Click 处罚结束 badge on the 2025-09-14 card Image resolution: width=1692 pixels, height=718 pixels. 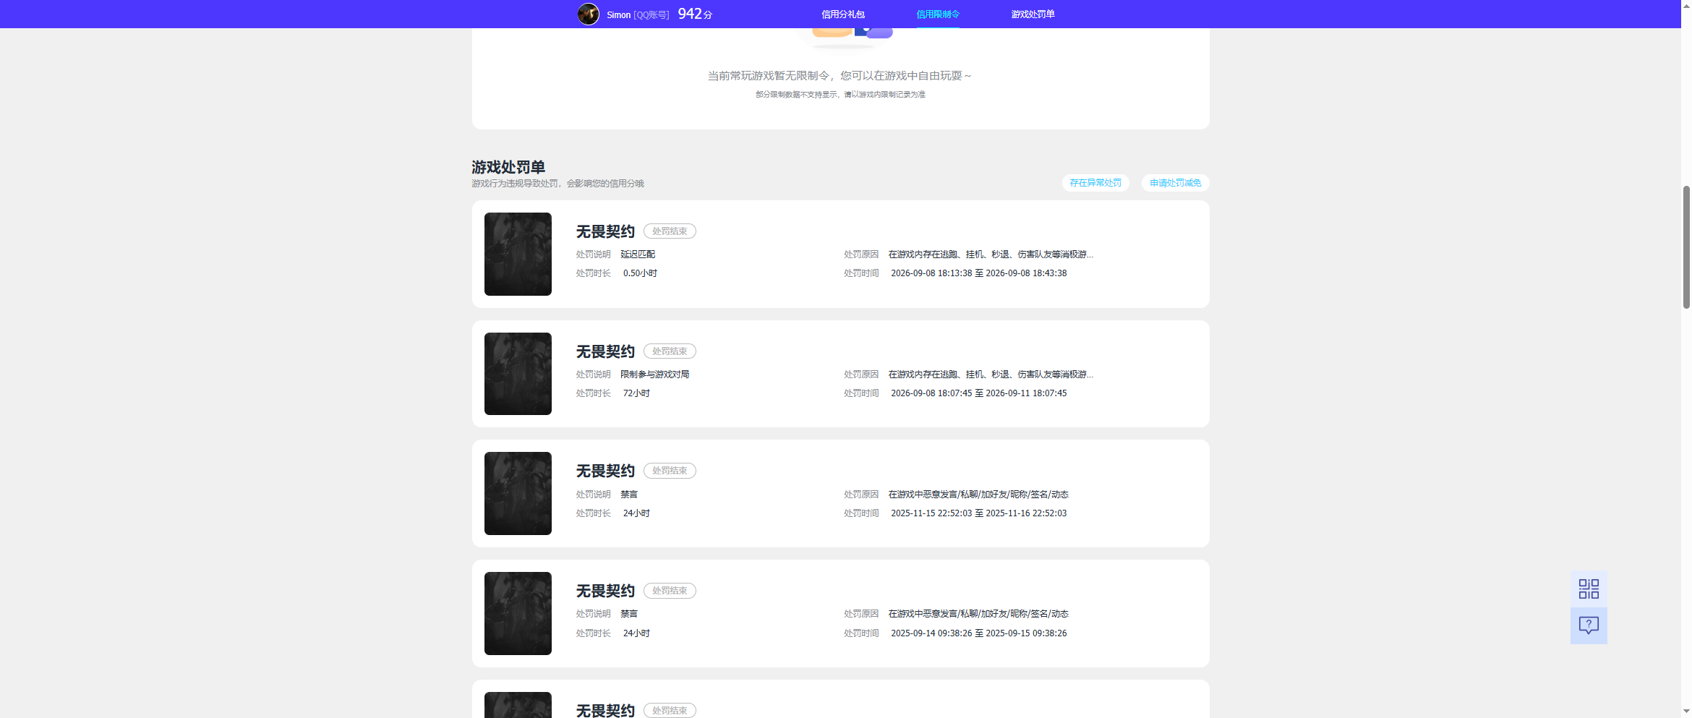pyautogui.click(x=670, y=591)
